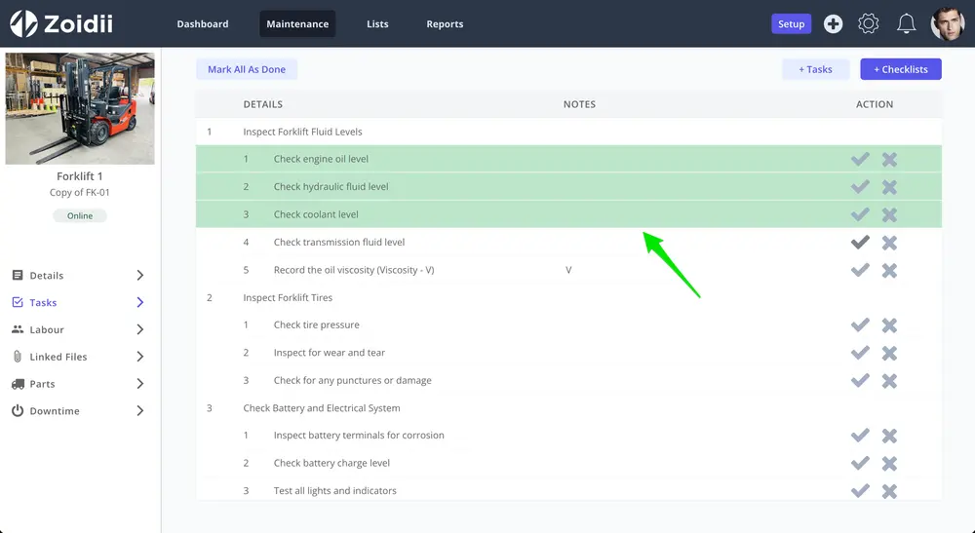Mark Check engine oil level as done
The width and height of the screenshot is (975, 533).
[x=860, y=159]
